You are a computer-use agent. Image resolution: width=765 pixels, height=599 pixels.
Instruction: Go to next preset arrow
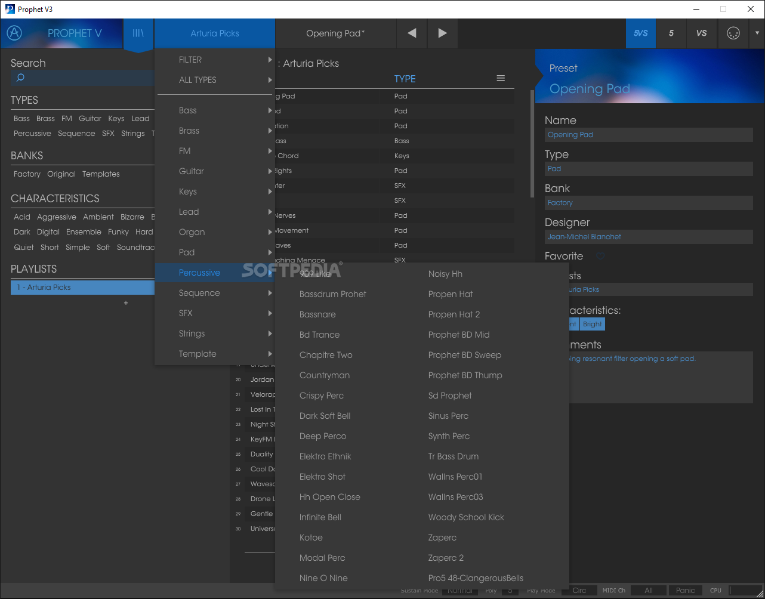click(442, 33)
